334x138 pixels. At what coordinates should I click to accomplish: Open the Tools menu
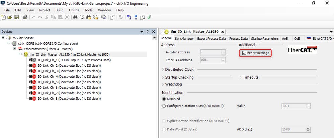(89, 10)
